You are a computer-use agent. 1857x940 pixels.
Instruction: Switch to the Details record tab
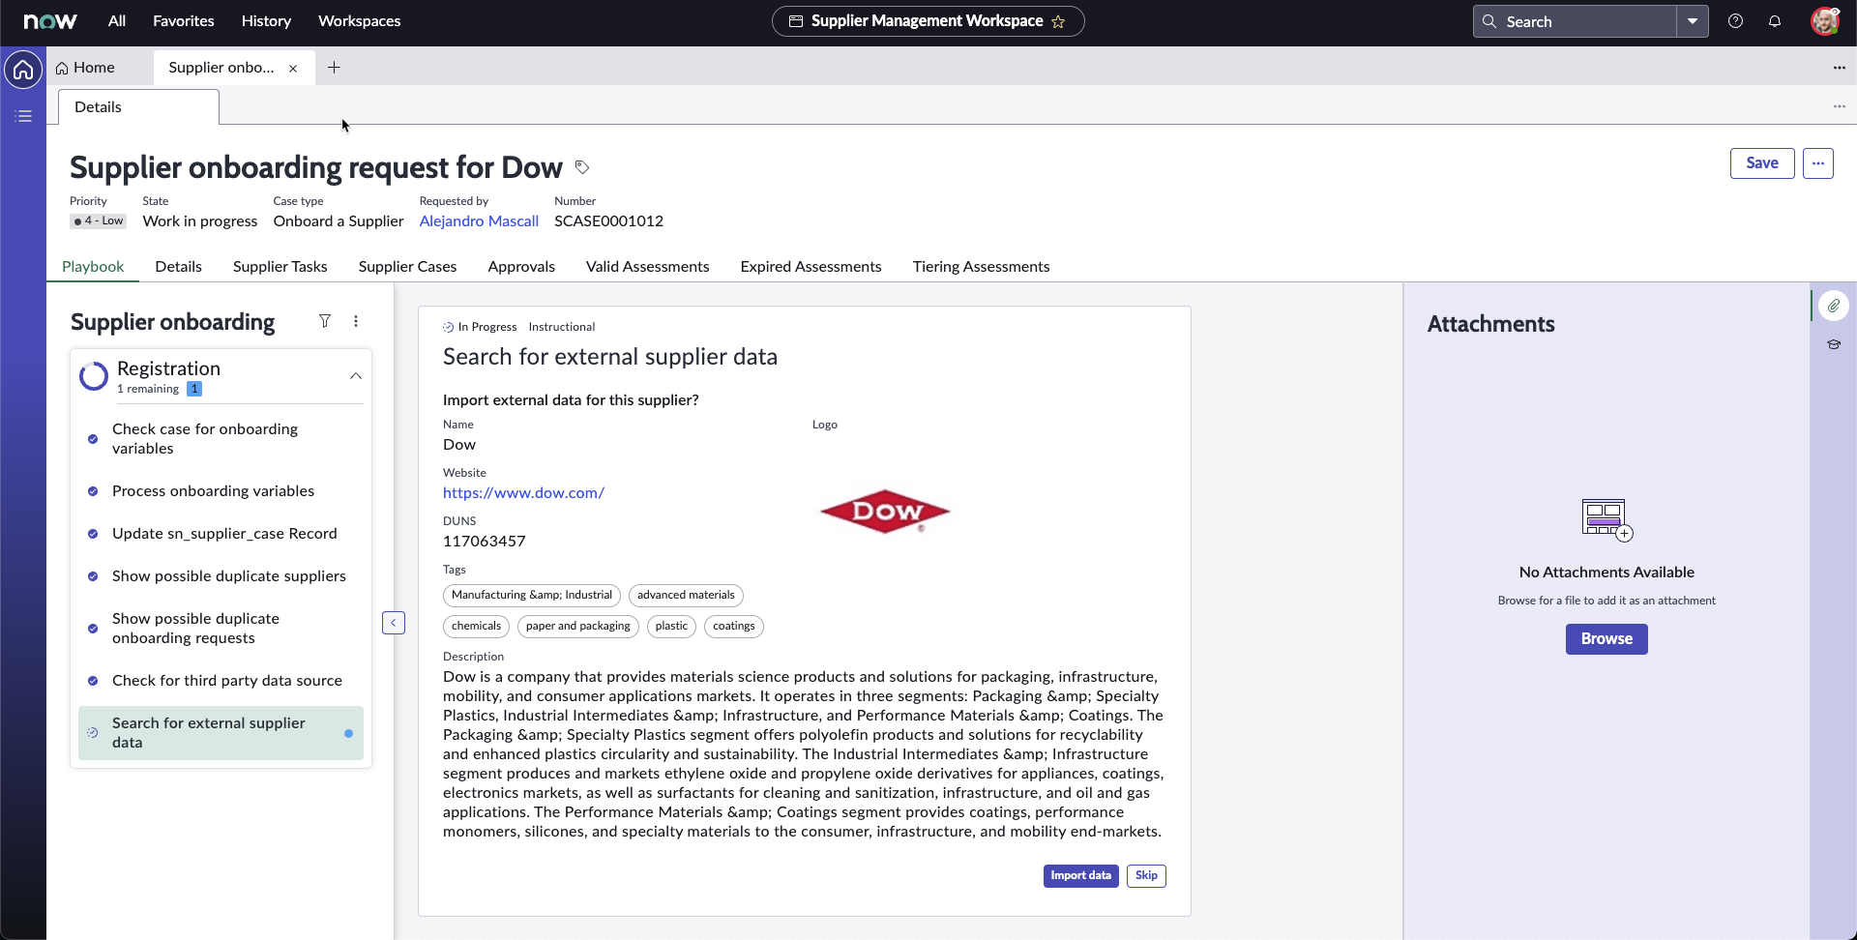tap(179, 267)
